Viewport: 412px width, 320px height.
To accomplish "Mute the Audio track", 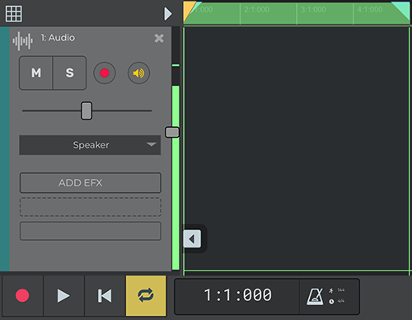I will click(36, 73).
